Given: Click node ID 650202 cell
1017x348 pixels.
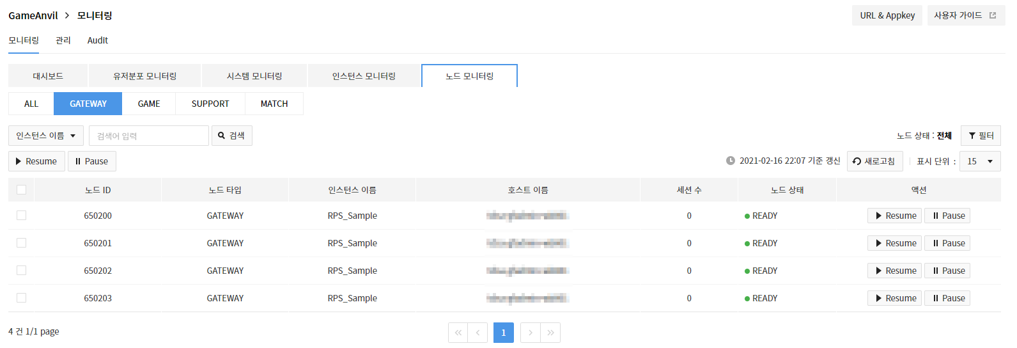Looking at the screenshot, I should coord(98,271).
